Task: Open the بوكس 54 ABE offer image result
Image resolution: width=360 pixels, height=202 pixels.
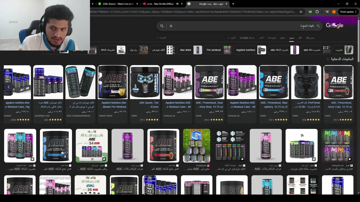Action: (92, 146)
